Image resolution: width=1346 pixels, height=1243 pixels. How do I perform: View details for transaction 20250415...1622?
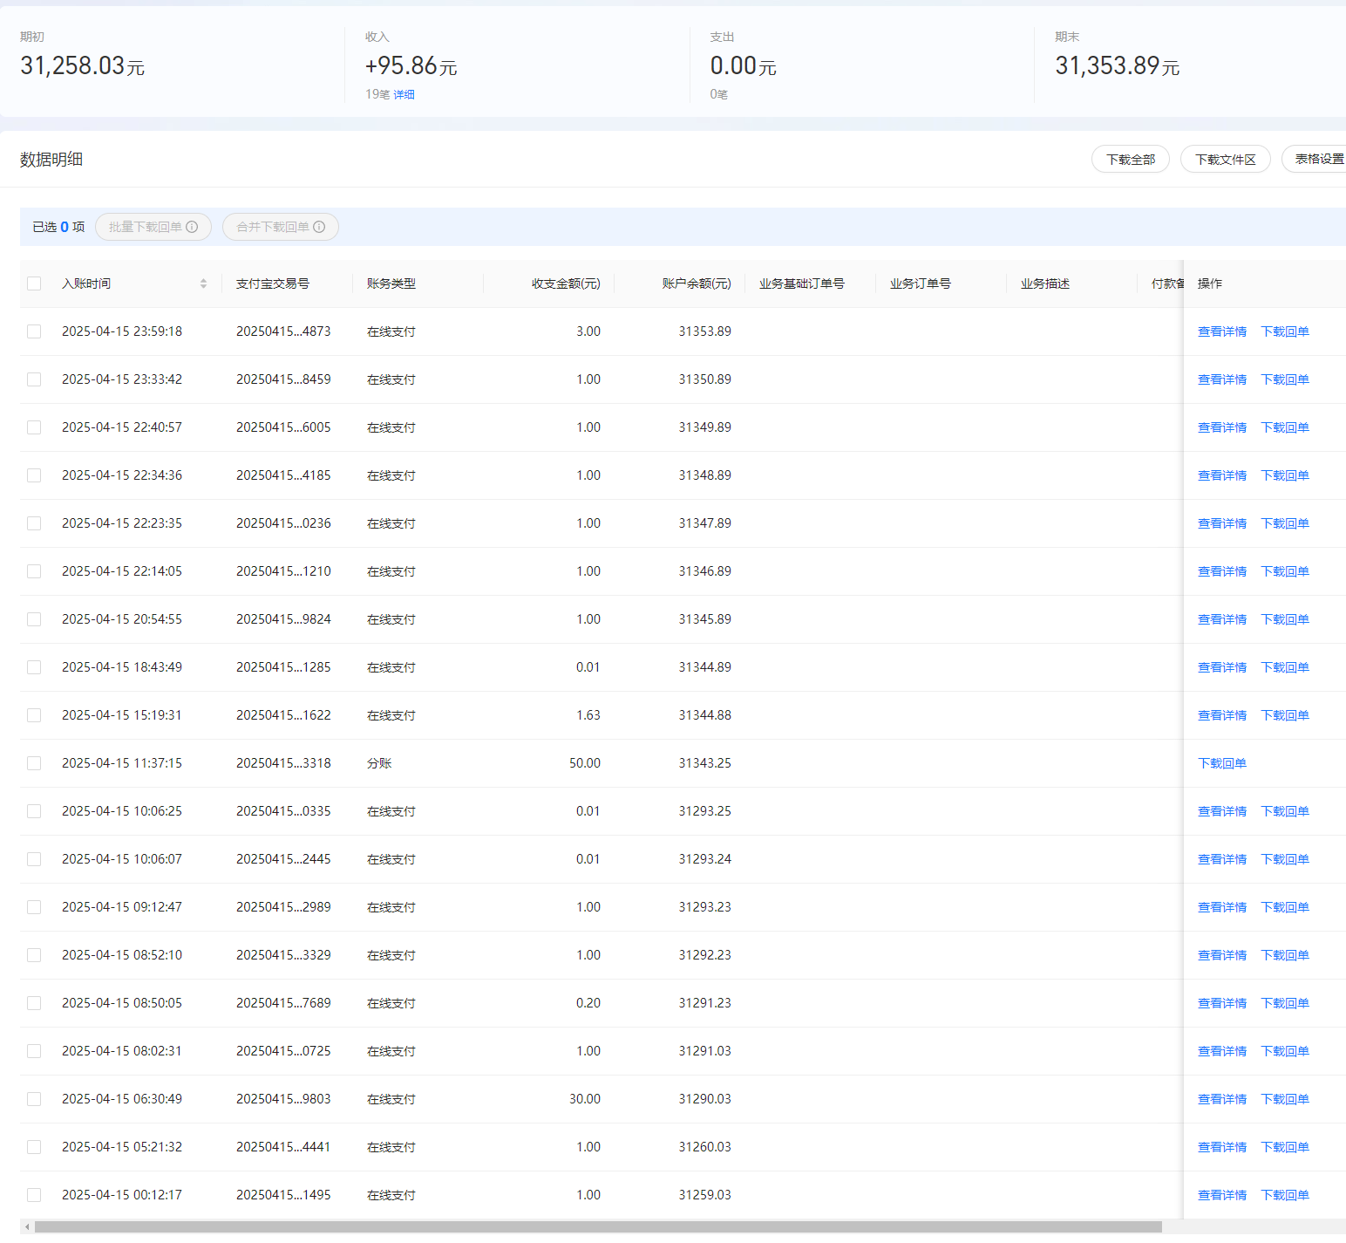pyautogui.click(x=1222, y=715)
